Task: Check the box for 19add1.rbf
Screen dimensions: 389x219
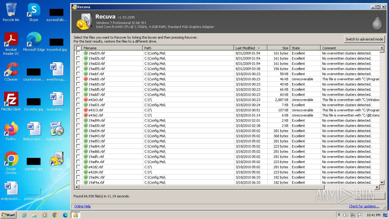Action: (x=78, y=79)
